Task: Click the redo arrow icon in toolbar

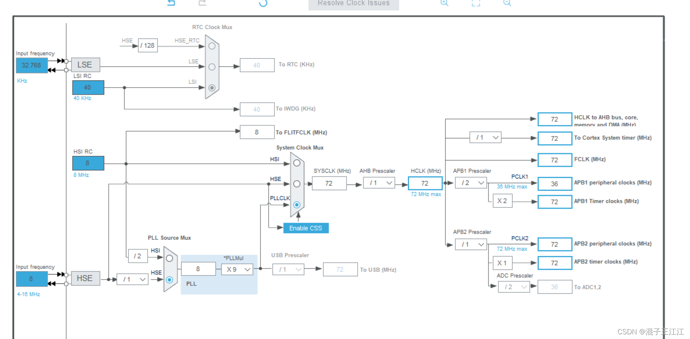Action: [202, 3]
